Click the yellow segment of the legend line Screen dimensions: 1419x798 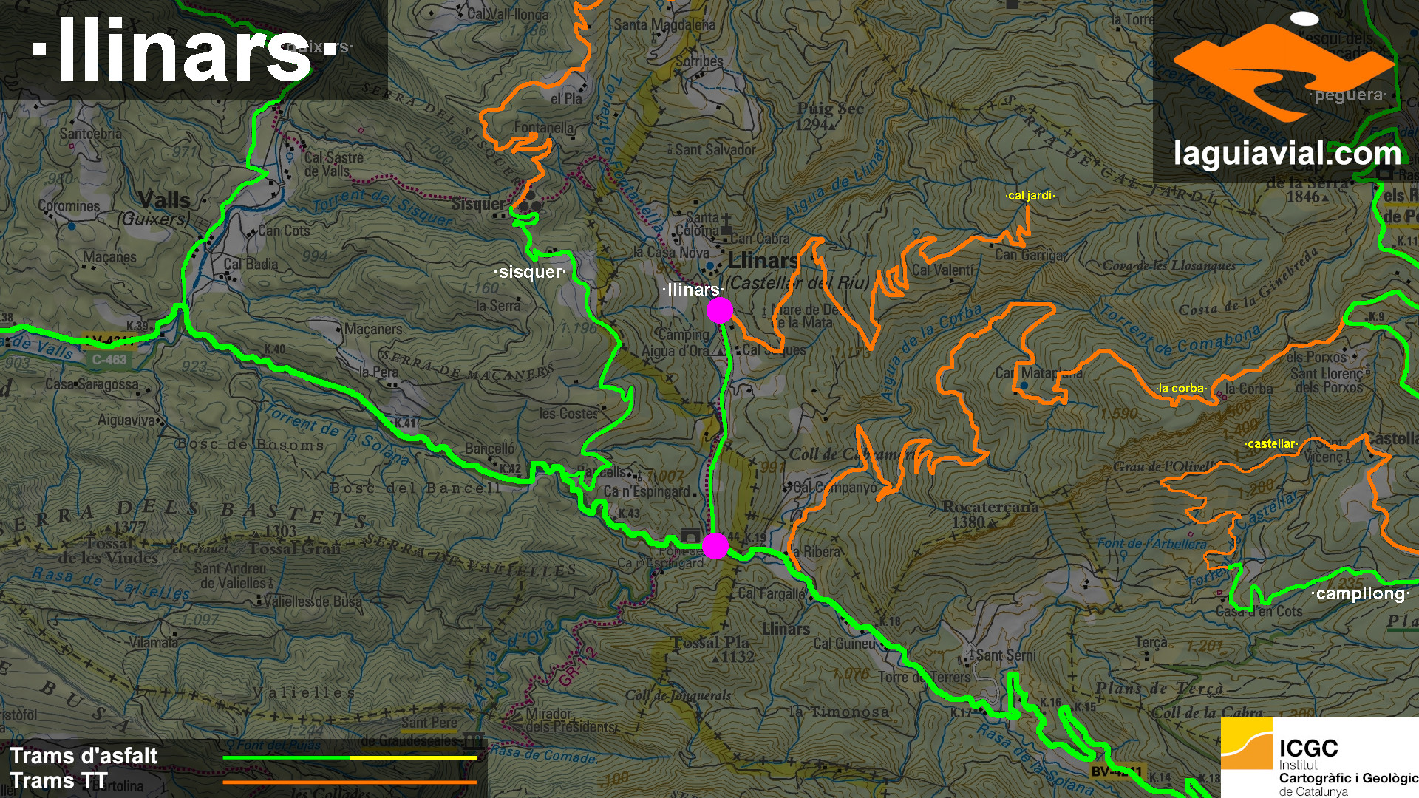coord(412,757)
